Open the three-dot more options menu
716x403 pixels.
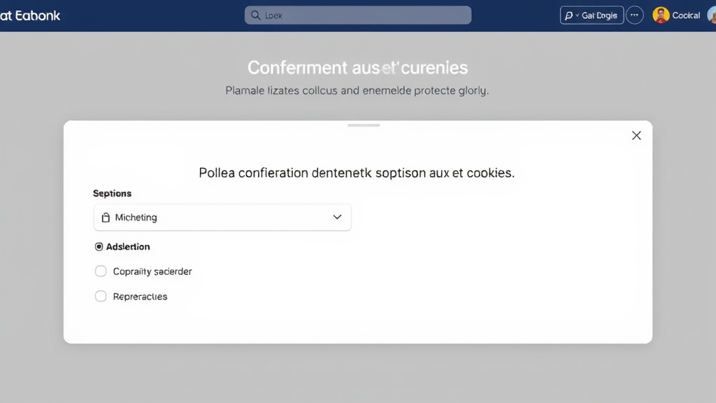pos(635,14)
